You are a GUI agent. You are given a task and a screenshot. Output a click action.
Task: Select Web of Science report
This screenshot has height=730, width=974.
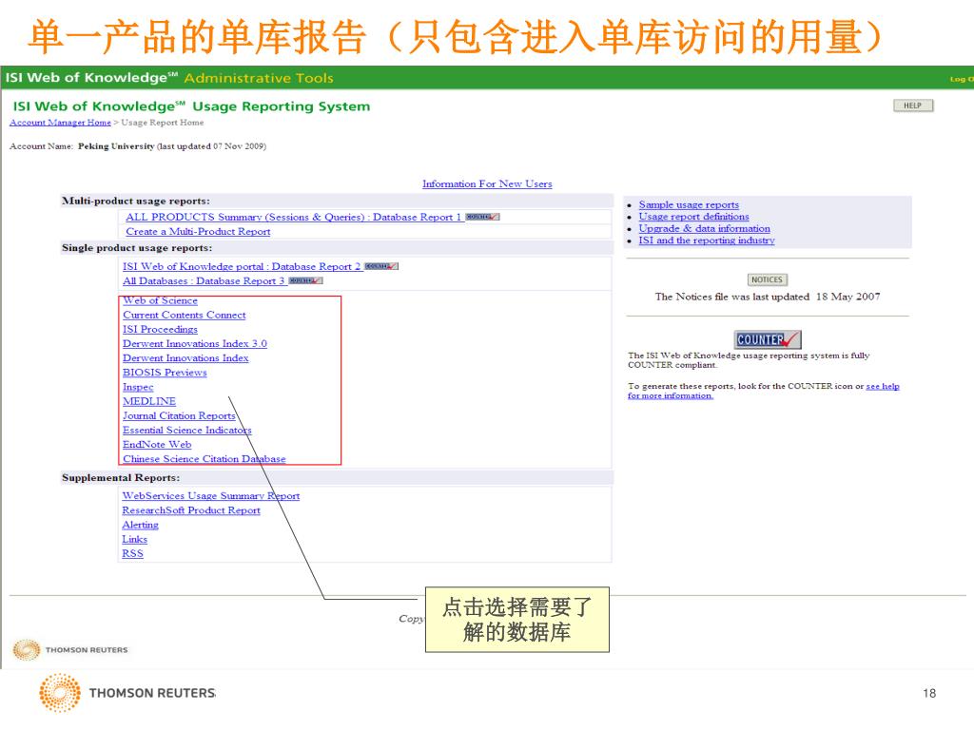(160, 300)
